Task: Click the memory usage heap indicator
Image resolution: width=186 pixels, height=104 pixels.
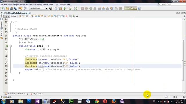Action: pyautogui.click(x=130, y=8)
